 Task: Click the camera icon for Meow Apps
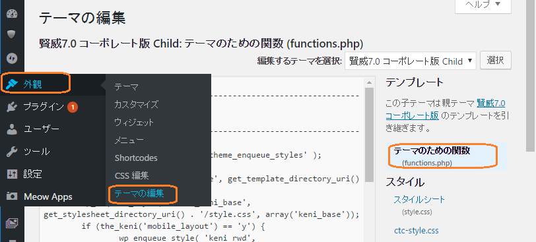(12, 197)
